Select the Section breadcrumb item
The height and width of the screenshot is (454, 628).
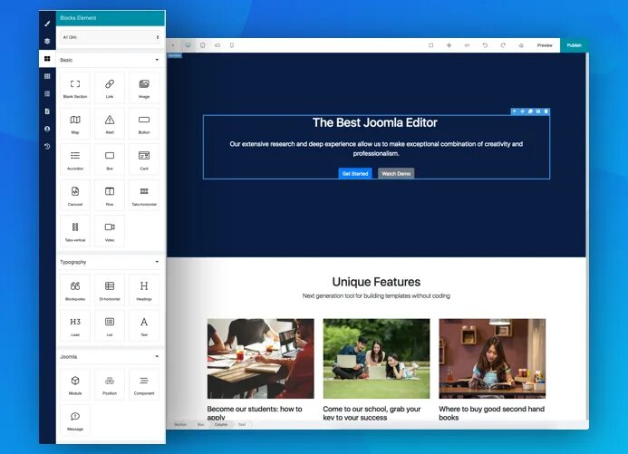pos(180,424)
